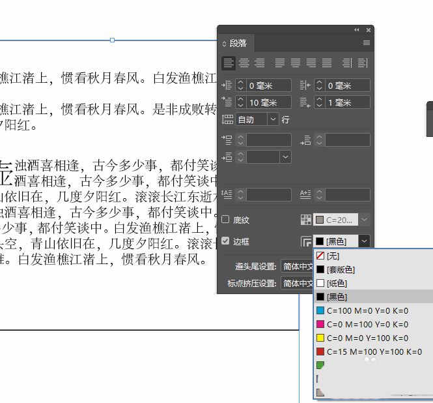Pick magenta C=0 M=100 Y=0 K=0

[373, 324]
